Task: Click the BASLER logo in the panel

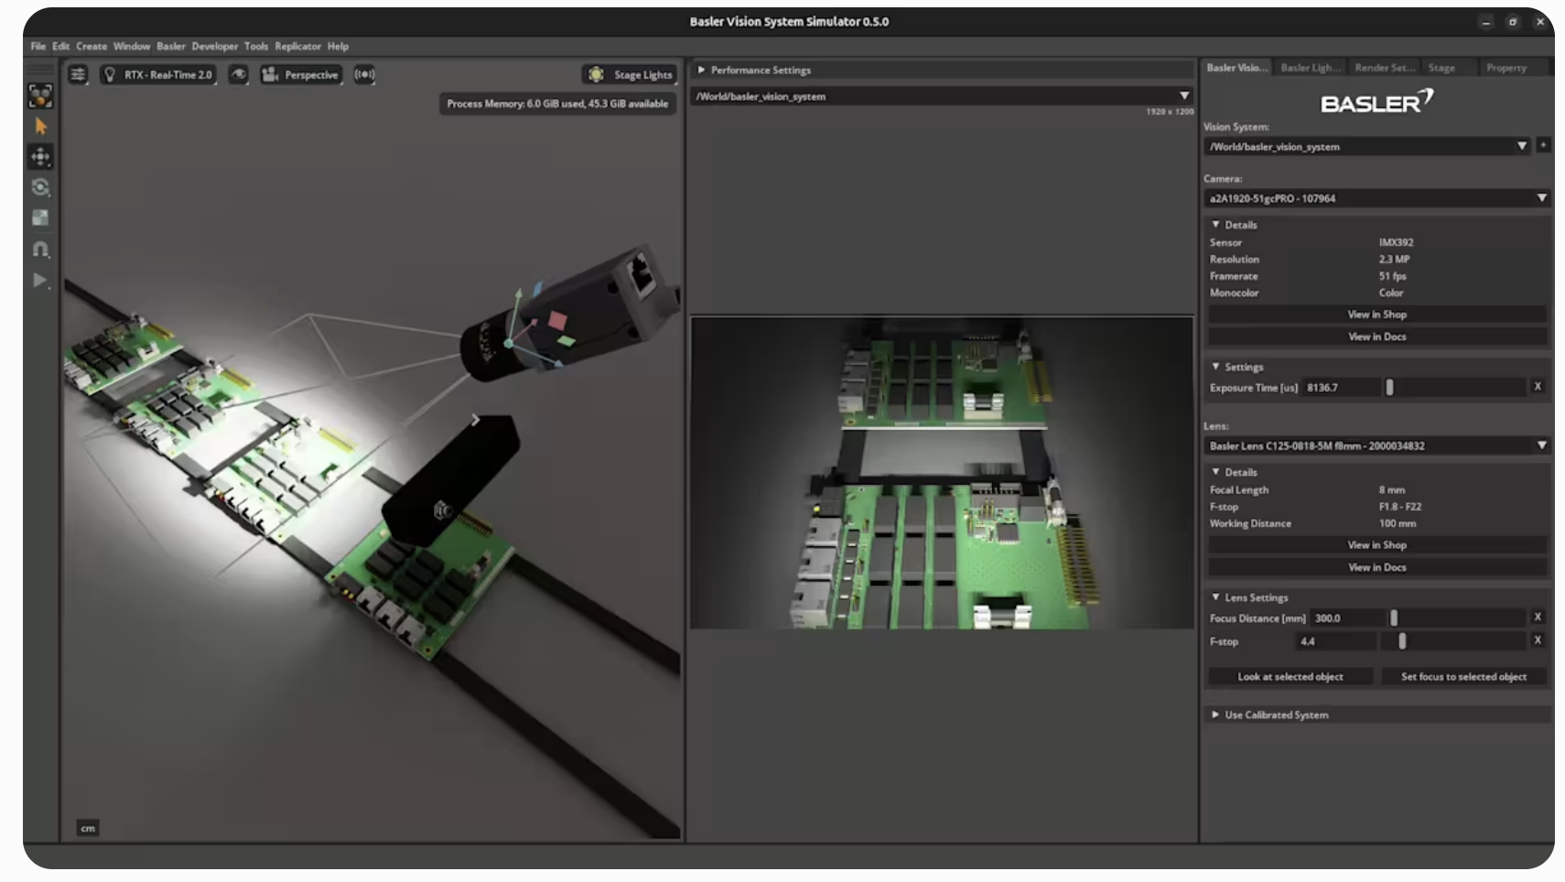Action: [1376, 102]
